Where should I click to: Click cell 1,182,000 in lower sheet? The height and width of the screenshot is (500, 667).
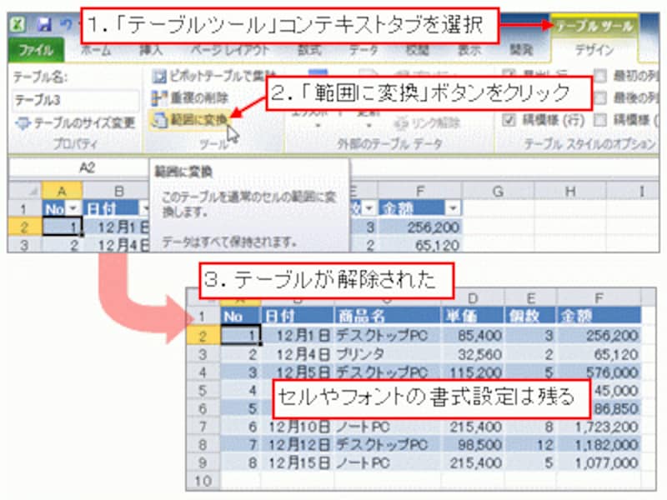pos(599,445)
